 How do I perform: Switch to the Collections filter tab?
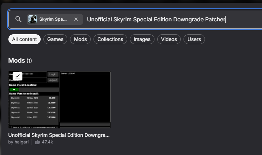[x=110, y=39]
